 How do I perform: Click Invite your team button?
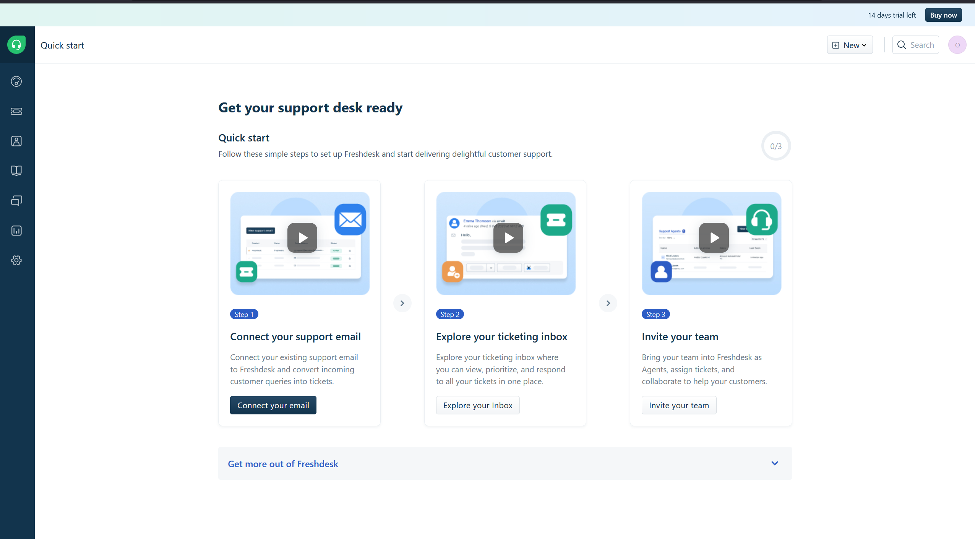[x=679, y=405]
